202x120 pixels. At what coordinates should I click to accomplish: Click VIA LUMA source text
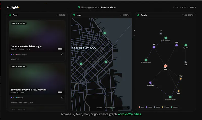tap(15, 59)
